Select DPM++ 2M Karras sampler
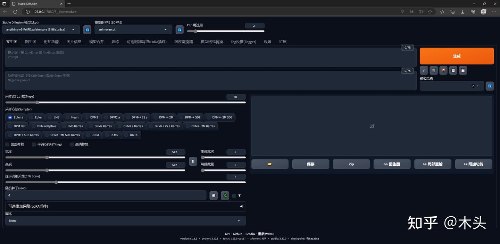500x244 pixels. coord(200,126)
